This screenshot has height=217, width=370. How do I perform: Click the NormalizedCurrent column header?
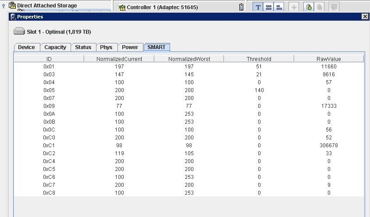click(x=119, y=59)
